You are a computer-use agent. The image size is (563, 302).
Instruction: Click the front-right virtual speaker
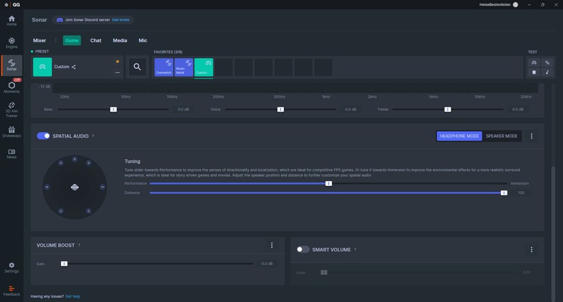pos(88,163)
